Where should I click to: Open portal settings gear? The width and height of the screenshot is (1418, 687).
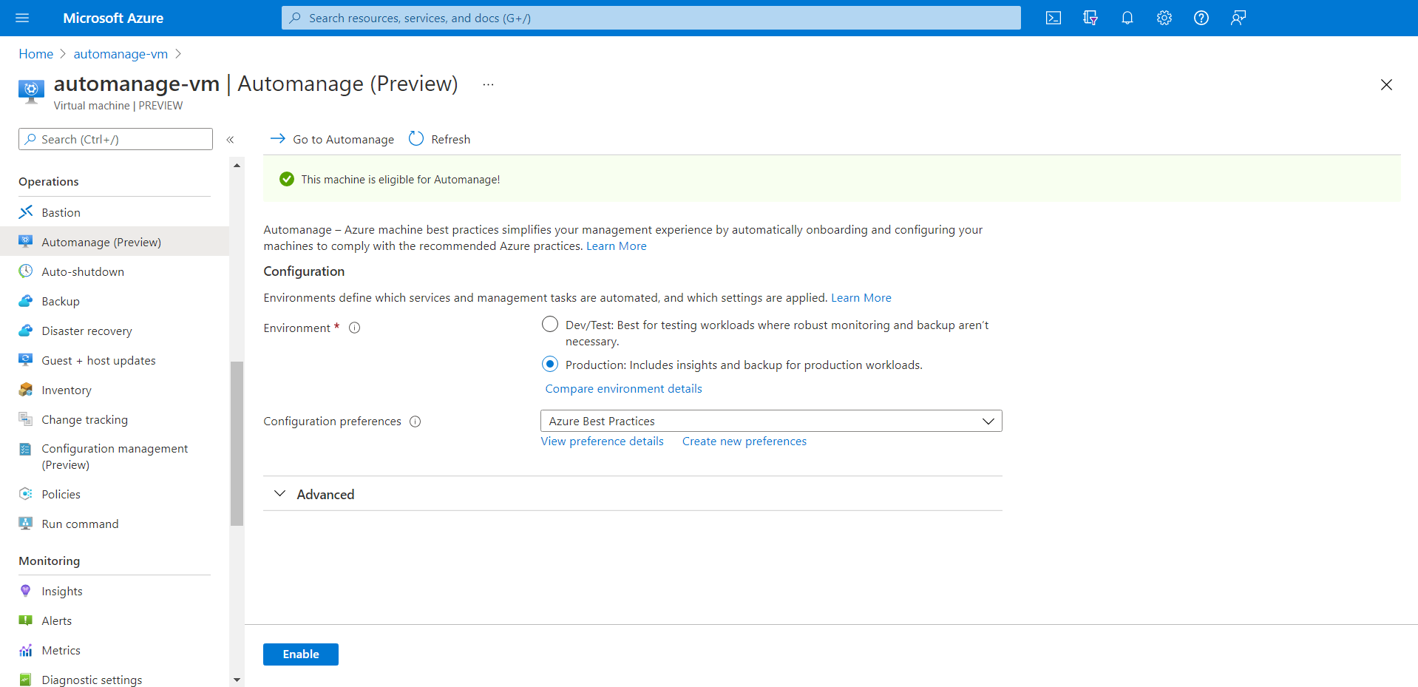pyautogui.click(x=1164, y=18)
